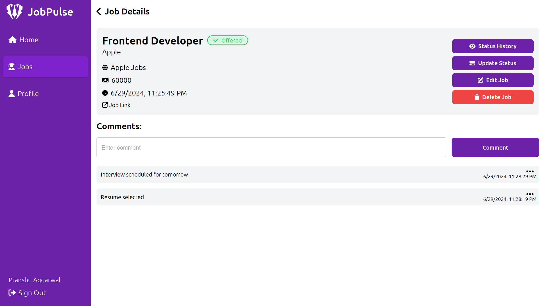The image size is (545, 306).
Task: Click the globe icon beside Apple Jobs
Action: click(x=105, y=67)
